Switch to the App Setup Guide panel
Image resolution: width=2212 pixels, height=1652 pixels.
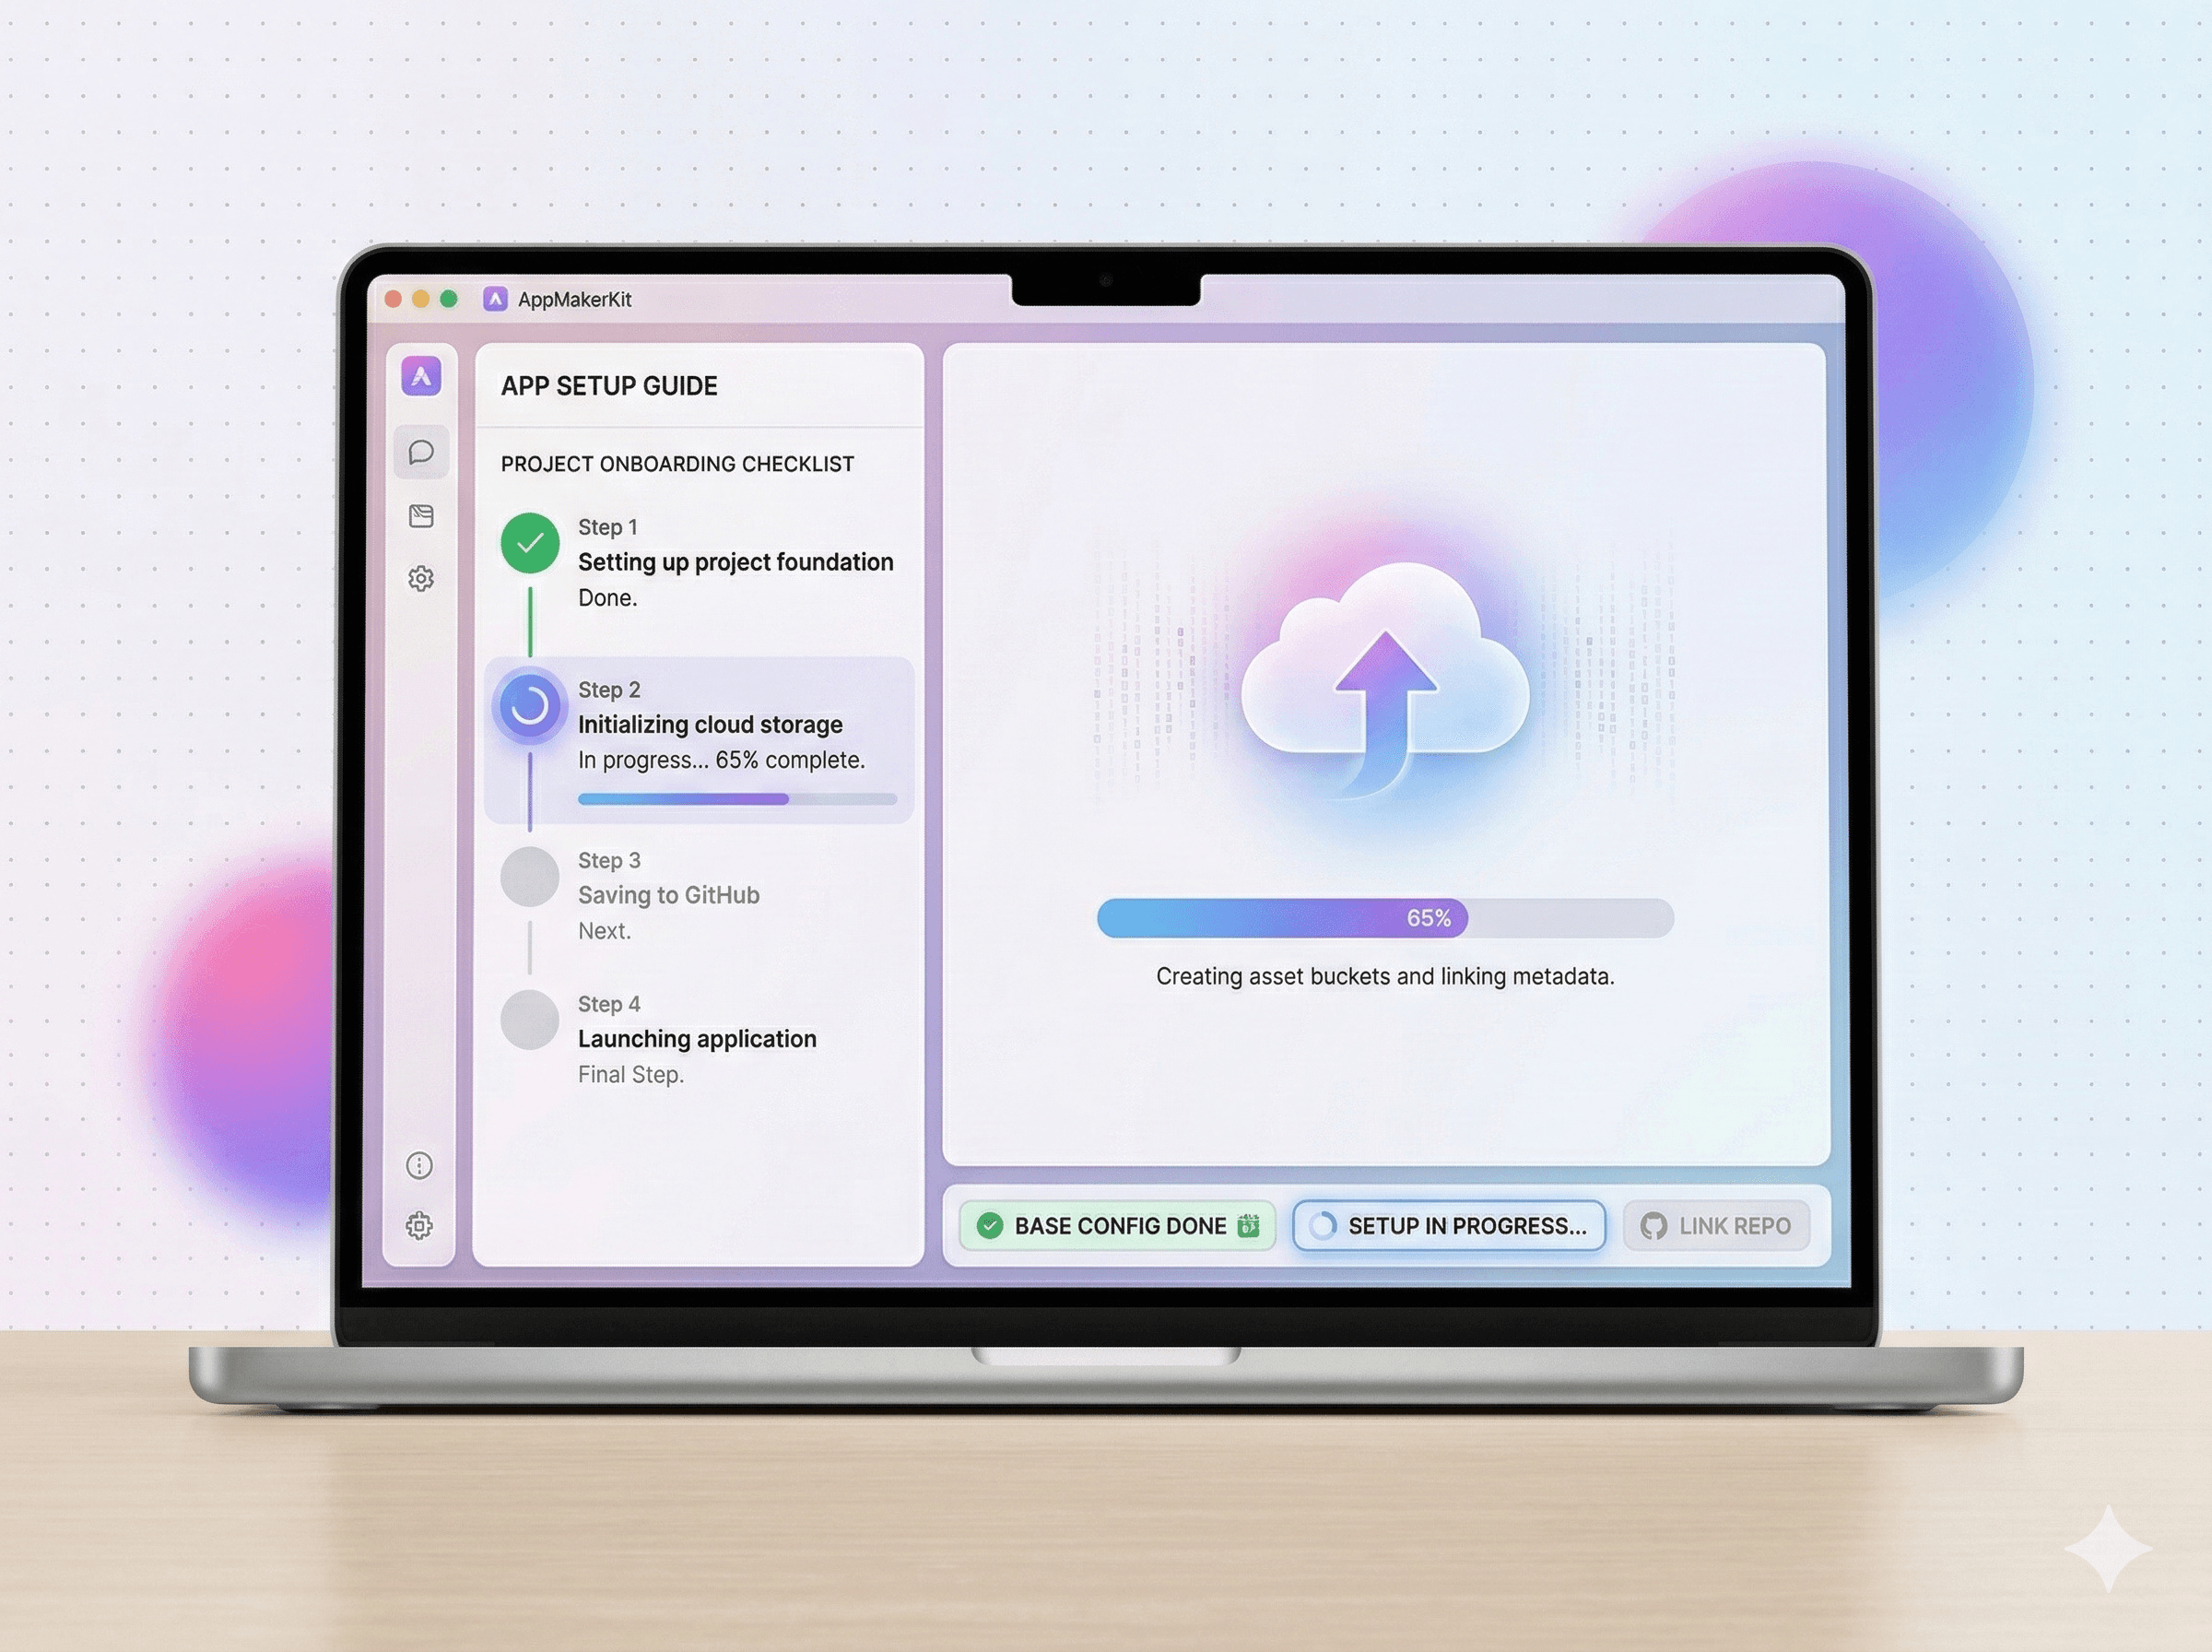pyautogui.click(x=608, y=385)
